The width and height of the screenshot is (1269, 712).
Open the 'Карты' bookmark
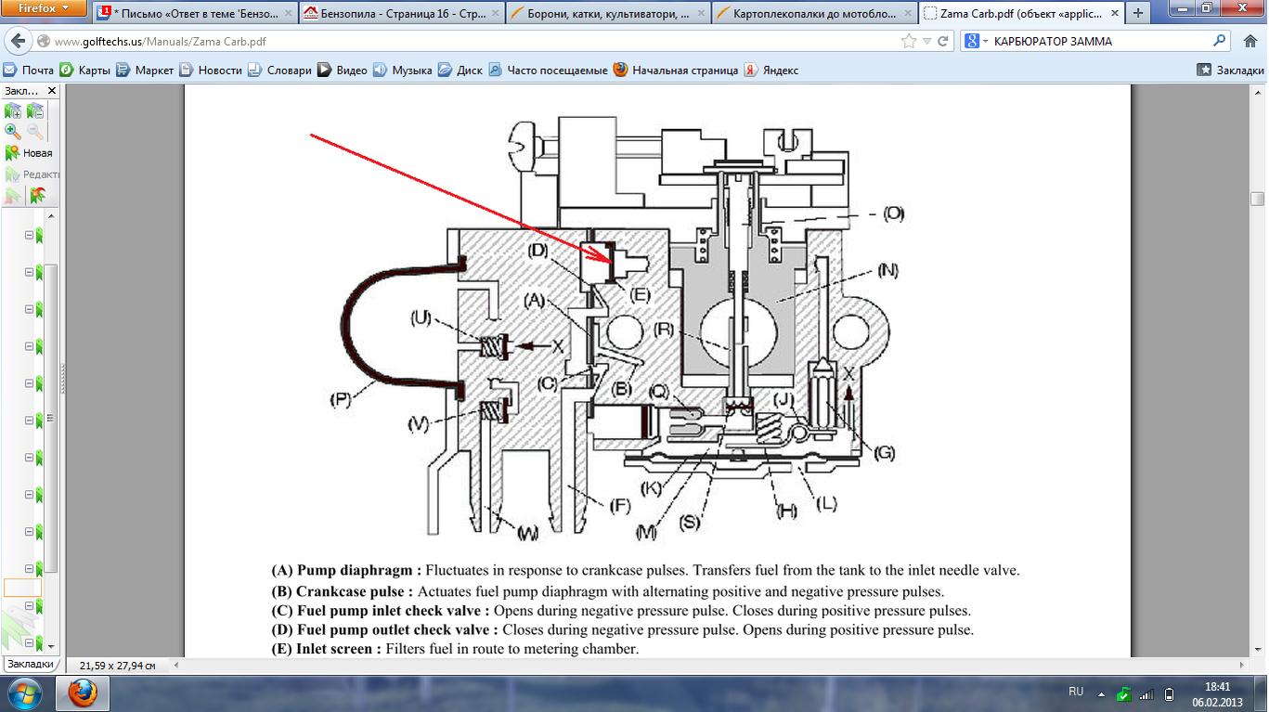[x=85, y=70]
